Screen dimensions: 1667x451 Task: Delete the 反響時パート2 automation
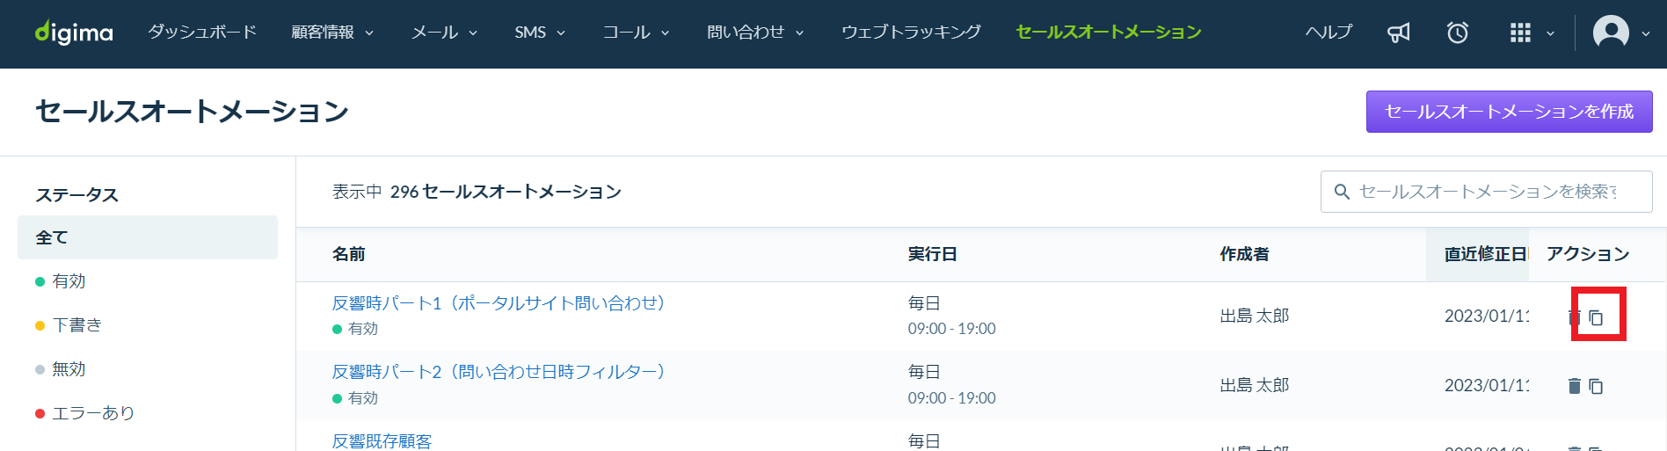(x=1574, y=386)
